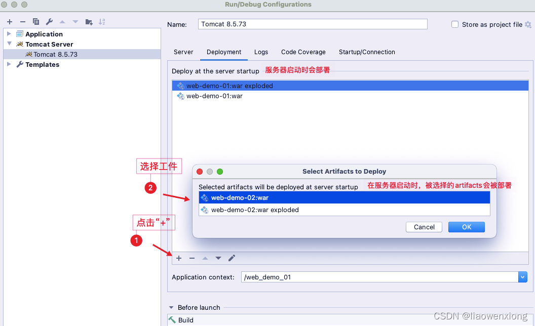Collapse the Tomcat Server tree node

9,44
